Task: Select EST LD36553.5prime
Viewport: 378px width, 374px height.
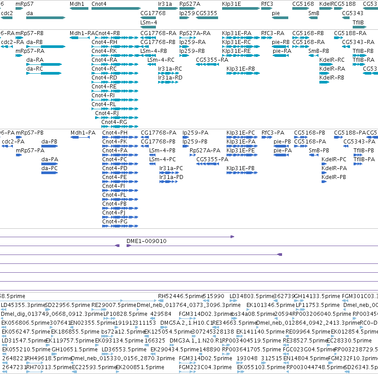Action: pos(124,350)
